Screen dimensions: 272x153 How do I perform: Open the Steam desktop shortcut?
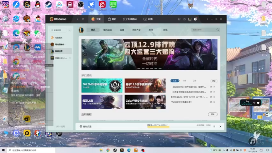click(48, 5)
